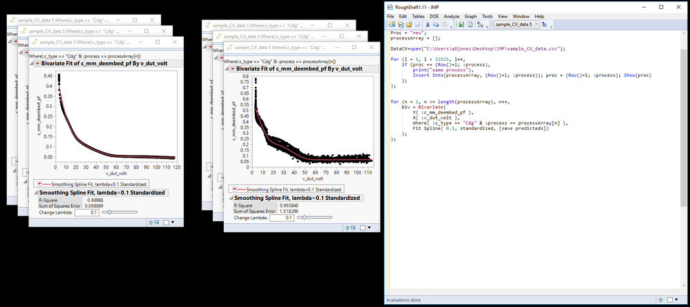Click the title bar icon of front-right graph window
The image size is (690, 307).
point(229,48)
